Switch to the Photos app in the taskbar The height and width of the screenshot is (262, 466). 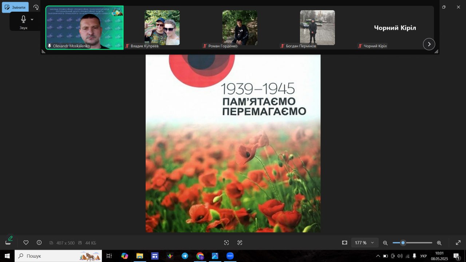(215, 256)
